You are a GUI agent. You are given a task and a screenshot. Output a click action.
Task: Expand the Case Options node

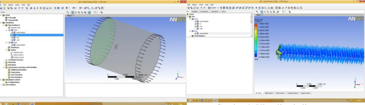tap(1, 84)
